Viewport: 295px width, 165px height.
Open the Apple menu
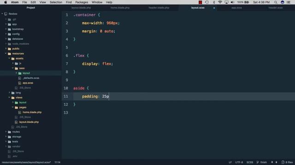(x=6, y=2)
